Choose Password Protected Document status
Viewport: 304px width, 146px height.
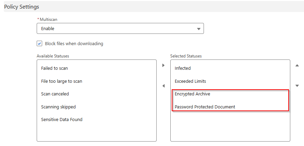[x=205, y=107]
